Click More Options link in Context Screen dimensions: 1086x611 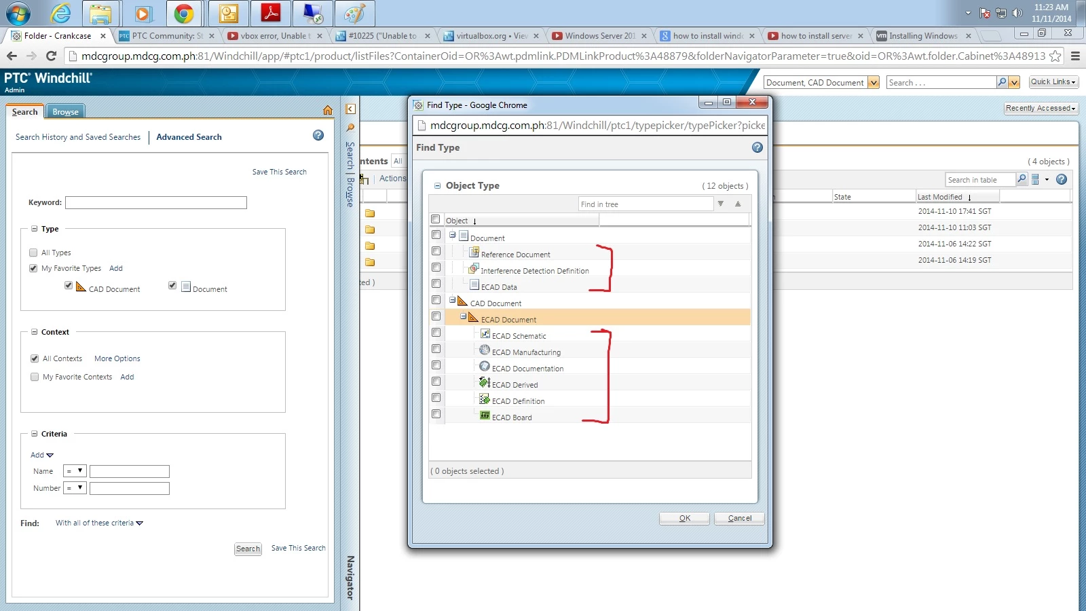coord(117,358)
